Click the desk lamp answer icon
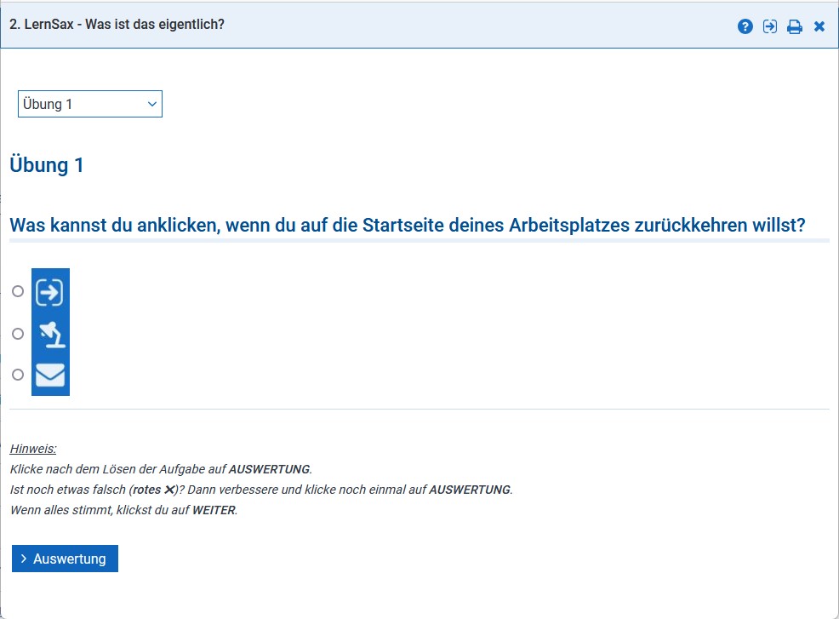This screenshot has height=619, width=839. (x=50, y=334)
